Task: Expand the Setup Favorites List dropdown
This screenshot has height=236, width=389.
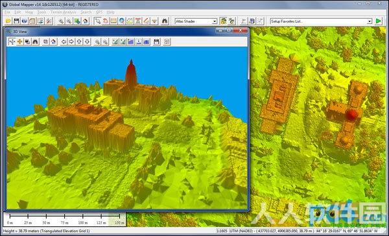Action: click(x=321, y=21)
